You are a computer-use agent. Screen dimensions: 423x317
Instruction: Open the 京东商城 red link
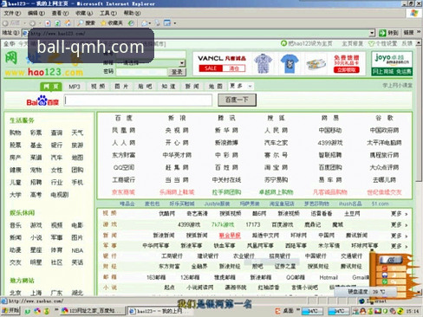coord(123,192)
